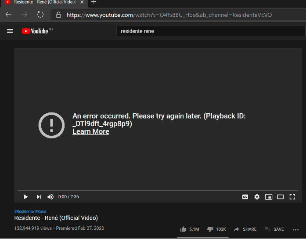
Task: Click the #René hashtag link
Action: coord(40,211)
